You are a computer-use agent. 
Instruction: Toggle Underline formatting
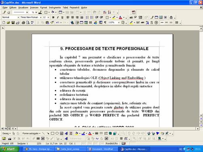point(62,17)
